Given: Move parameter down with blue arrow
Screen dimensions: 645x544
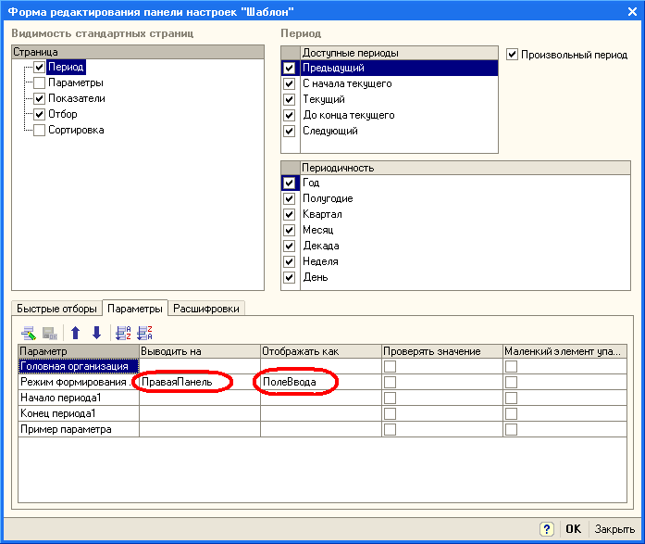Looking at the screenshot, I should pyautogui.click(x=96, y=333).
